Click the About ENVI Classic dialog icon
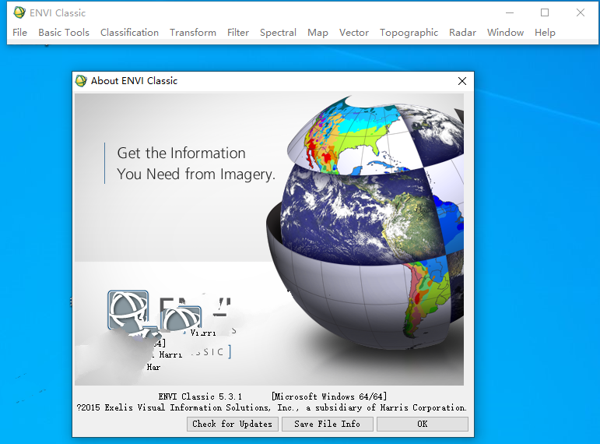Screen dimensions: 600x444 81,81
